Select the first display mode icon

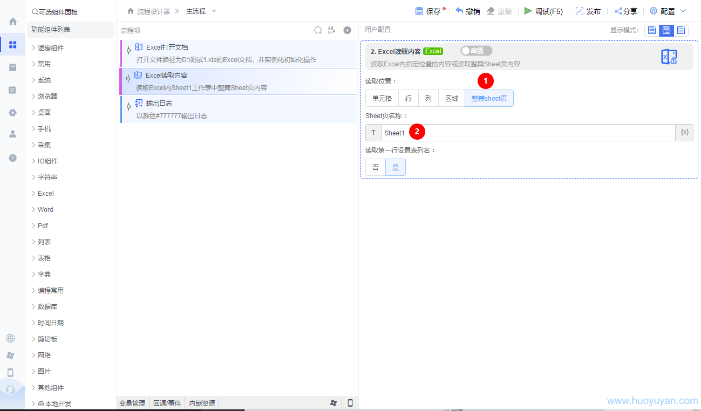[652, 30]
